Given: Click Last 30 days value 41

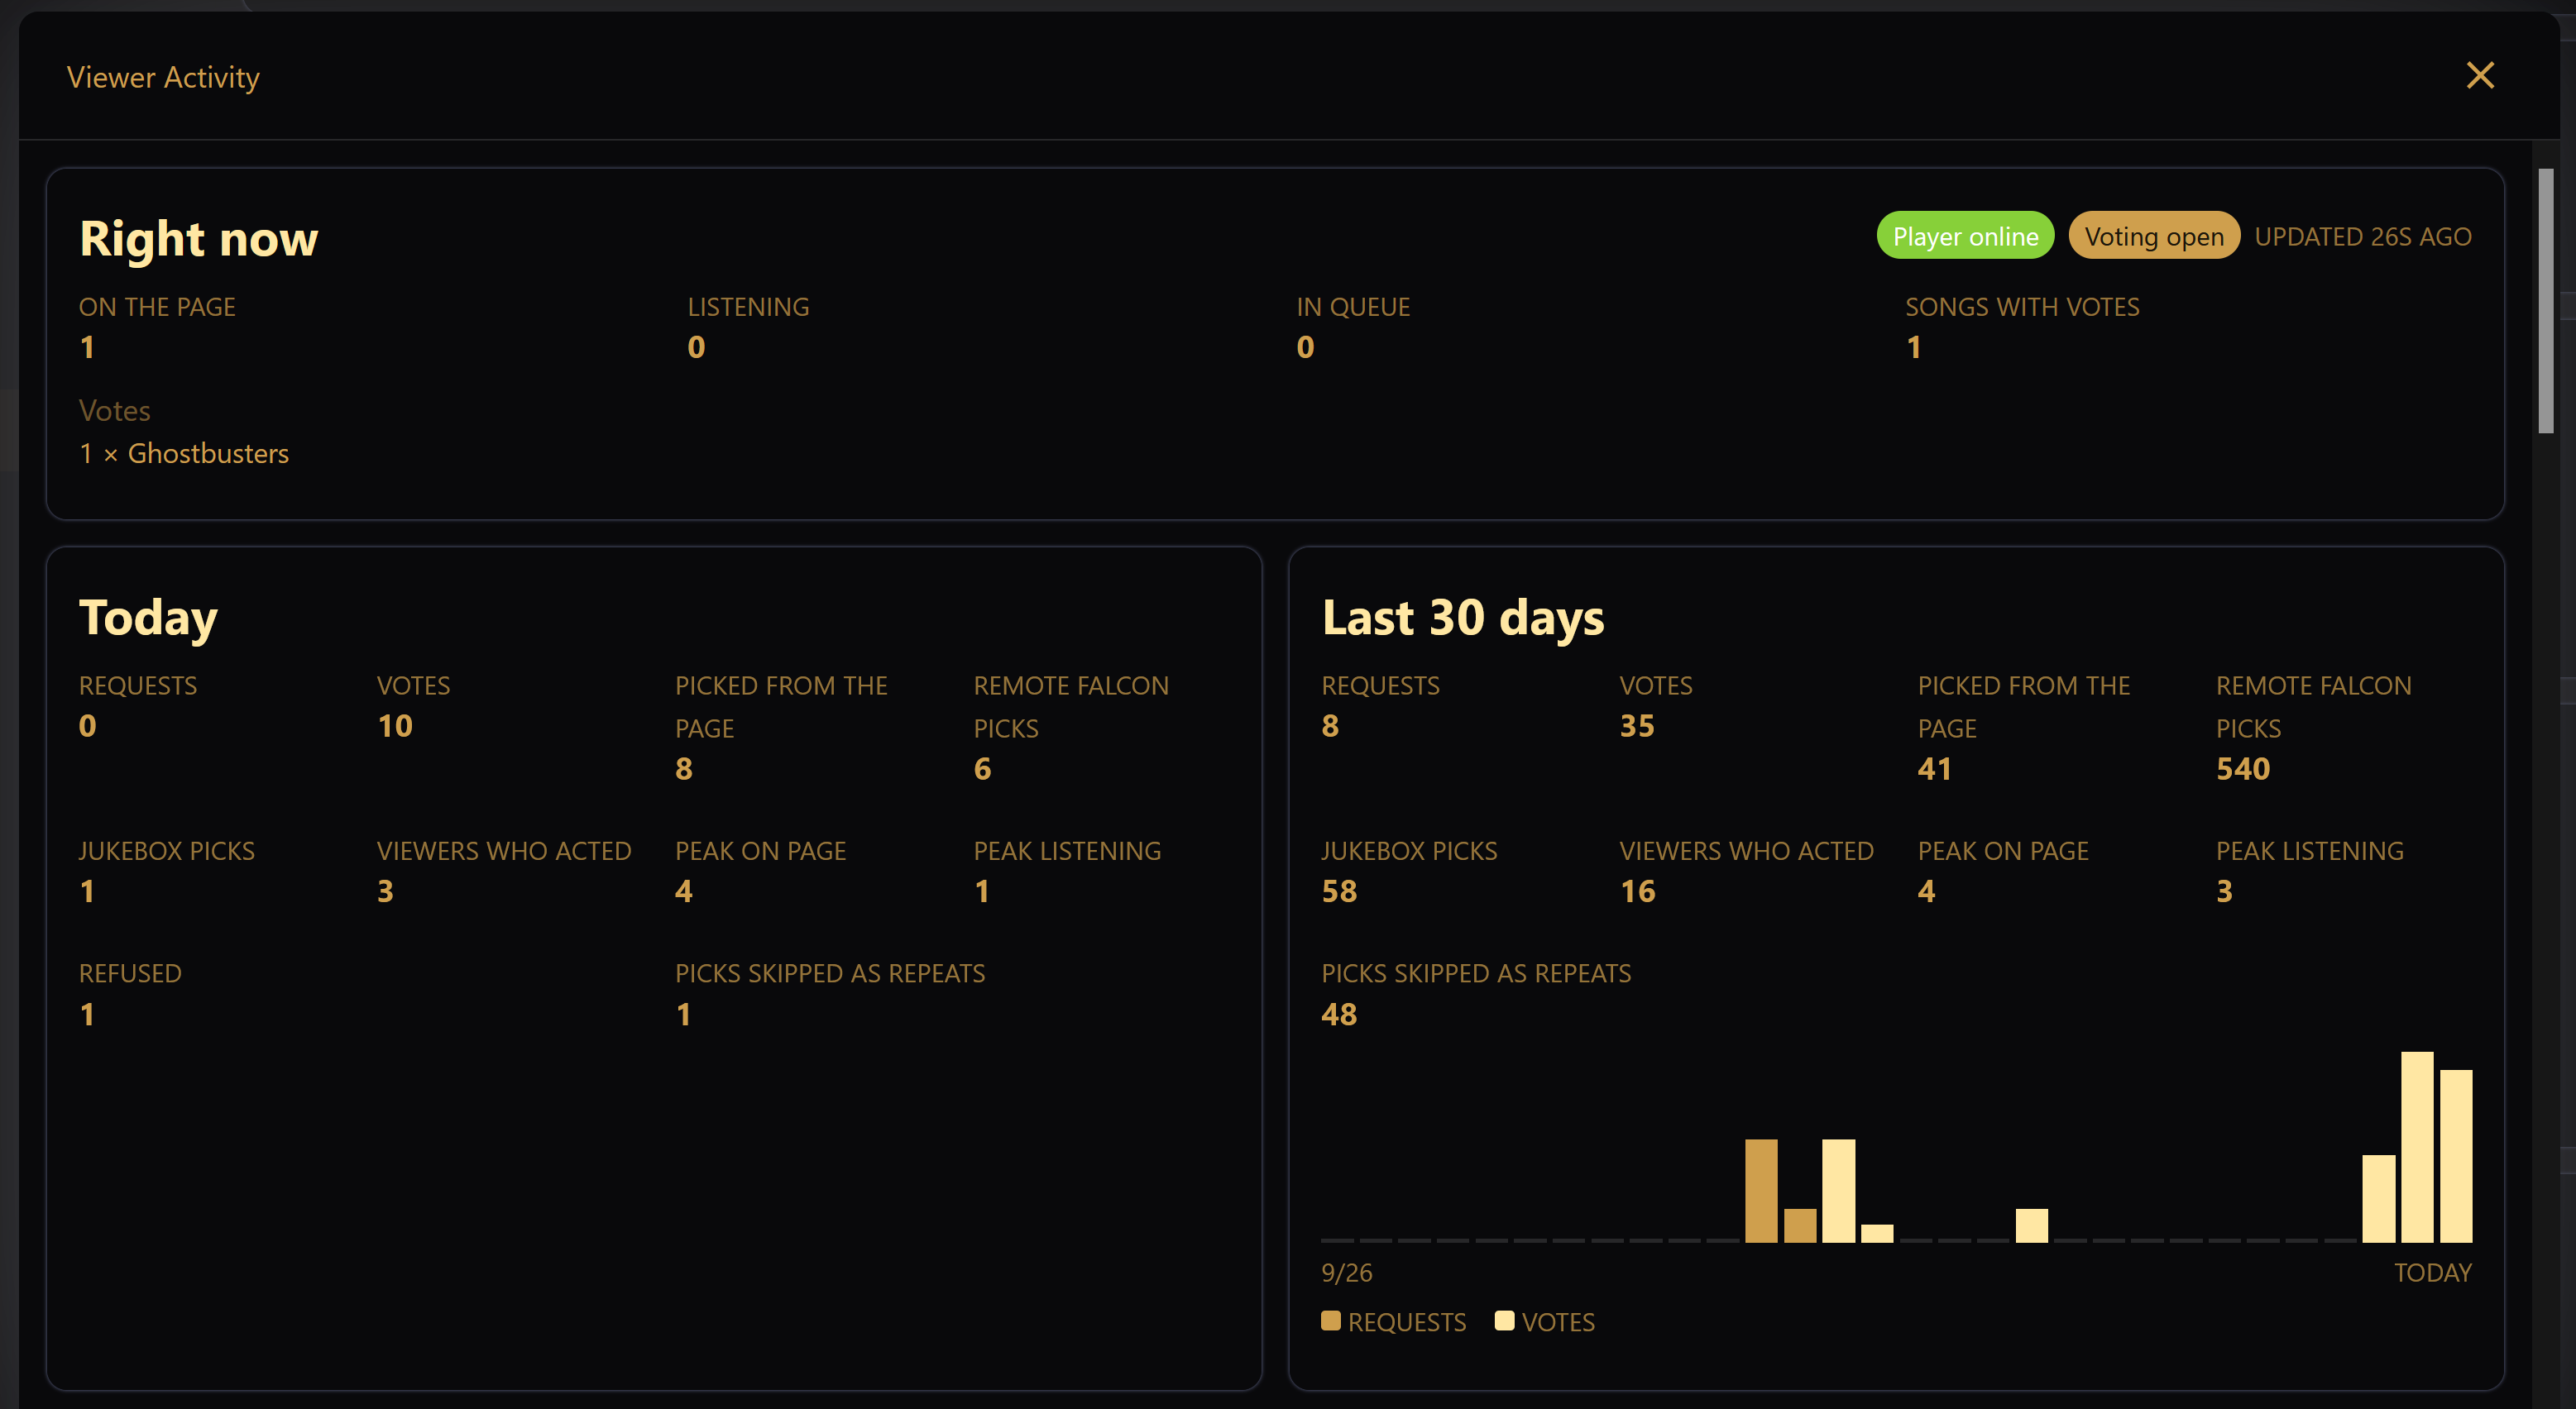Looking at the screenshot, I should [1935, 768].
